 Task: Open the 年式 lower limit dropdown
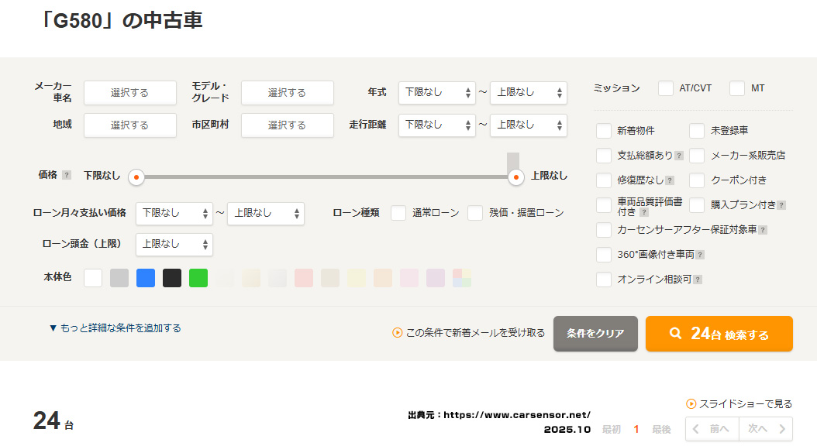point(437,92)
